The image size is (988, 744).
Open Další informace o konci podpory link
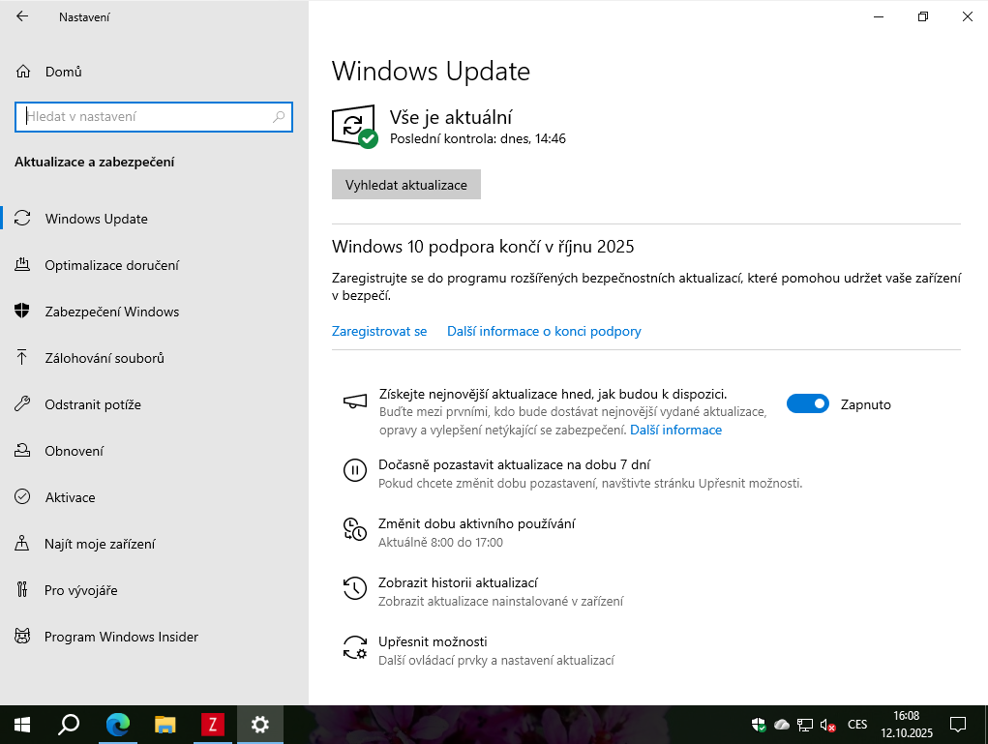coord(544,331)
